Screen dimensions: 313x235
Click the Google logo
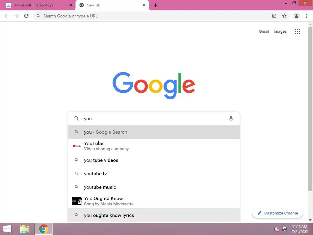tap(154, 86)
